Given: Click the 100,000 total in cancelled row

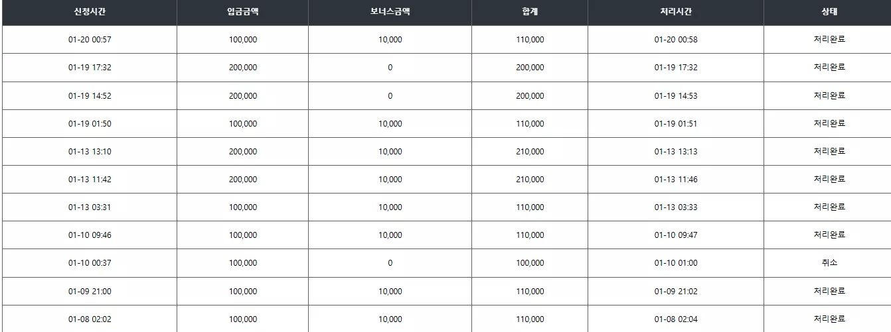Looking at the screenshot, I should 530,263.
